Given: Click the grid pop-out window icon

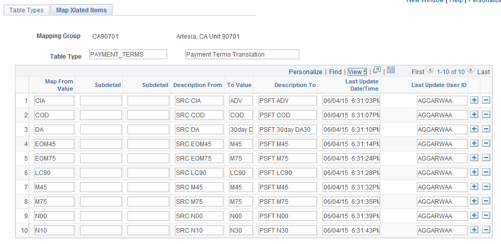Looking at the screenshot, I should click(377, 71).
